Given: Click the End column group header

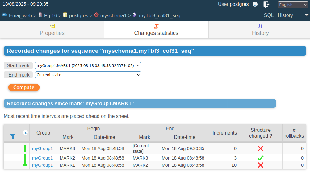Looking at the screenshot, I should (170, 128).
